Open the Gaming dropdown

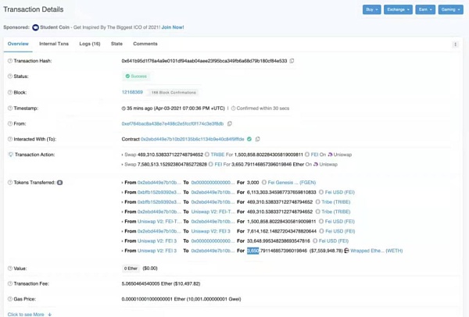point(450,9)
